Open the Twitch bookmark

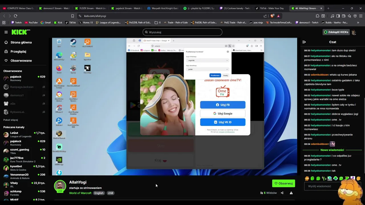[x=16, y=22]
